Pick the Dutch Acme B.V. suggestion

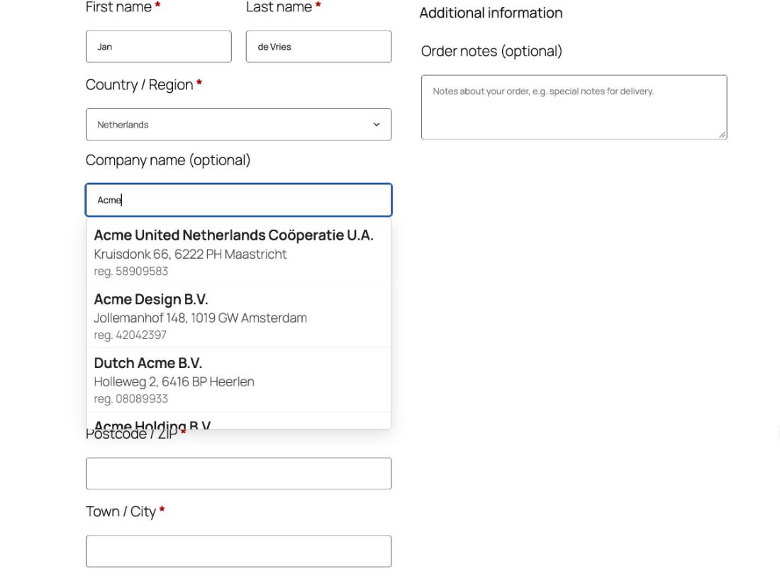[x=239, y=379]
